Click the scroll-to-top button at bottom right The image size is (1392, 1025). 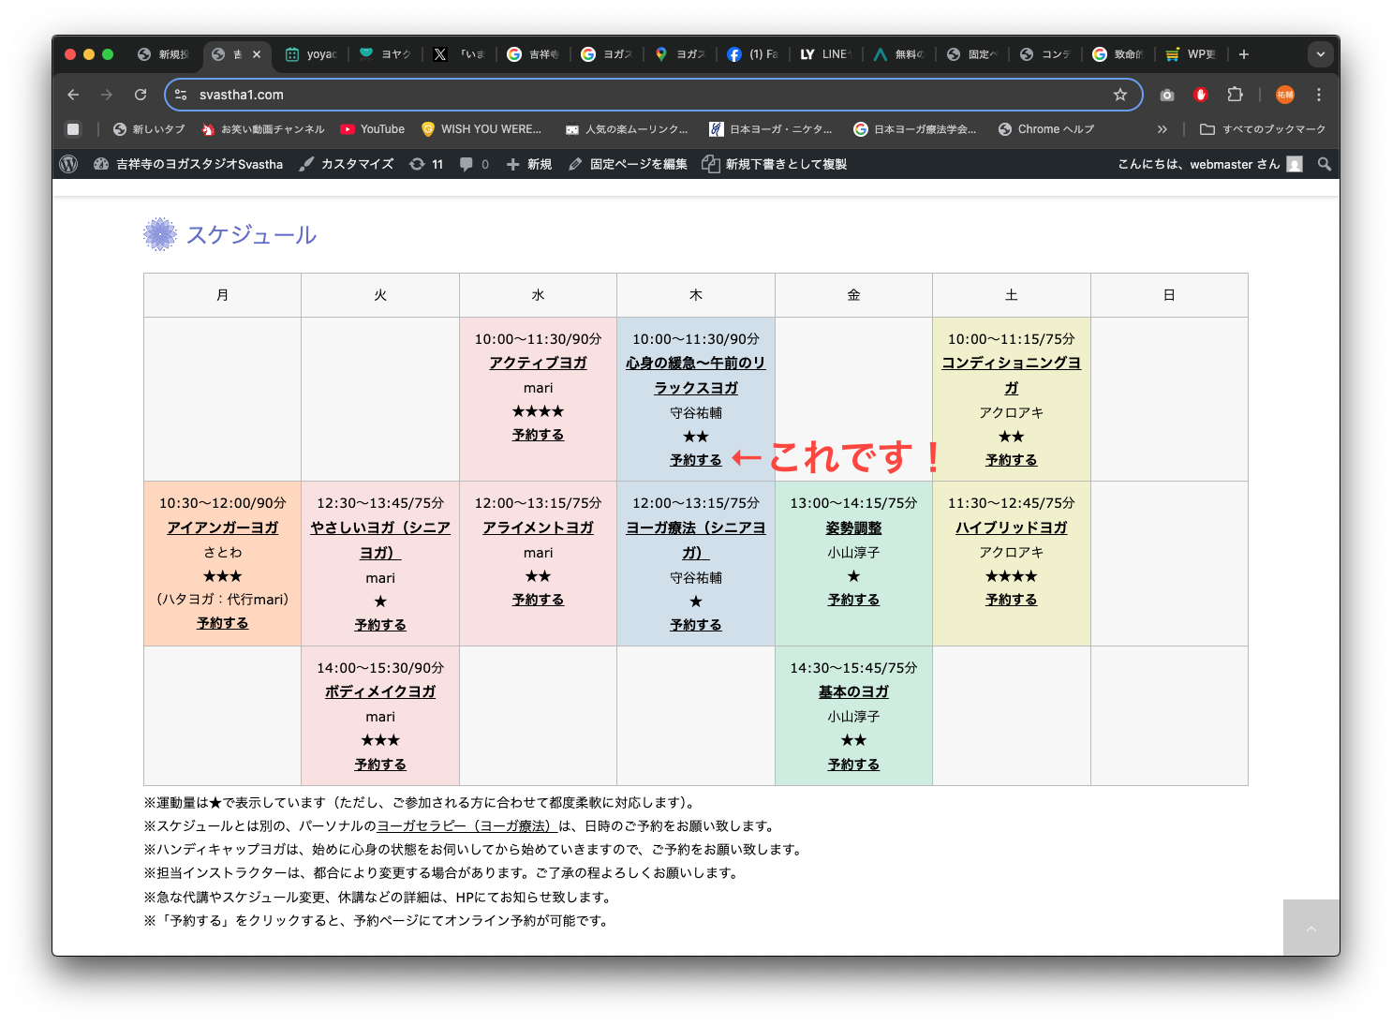click(1311, 928)
